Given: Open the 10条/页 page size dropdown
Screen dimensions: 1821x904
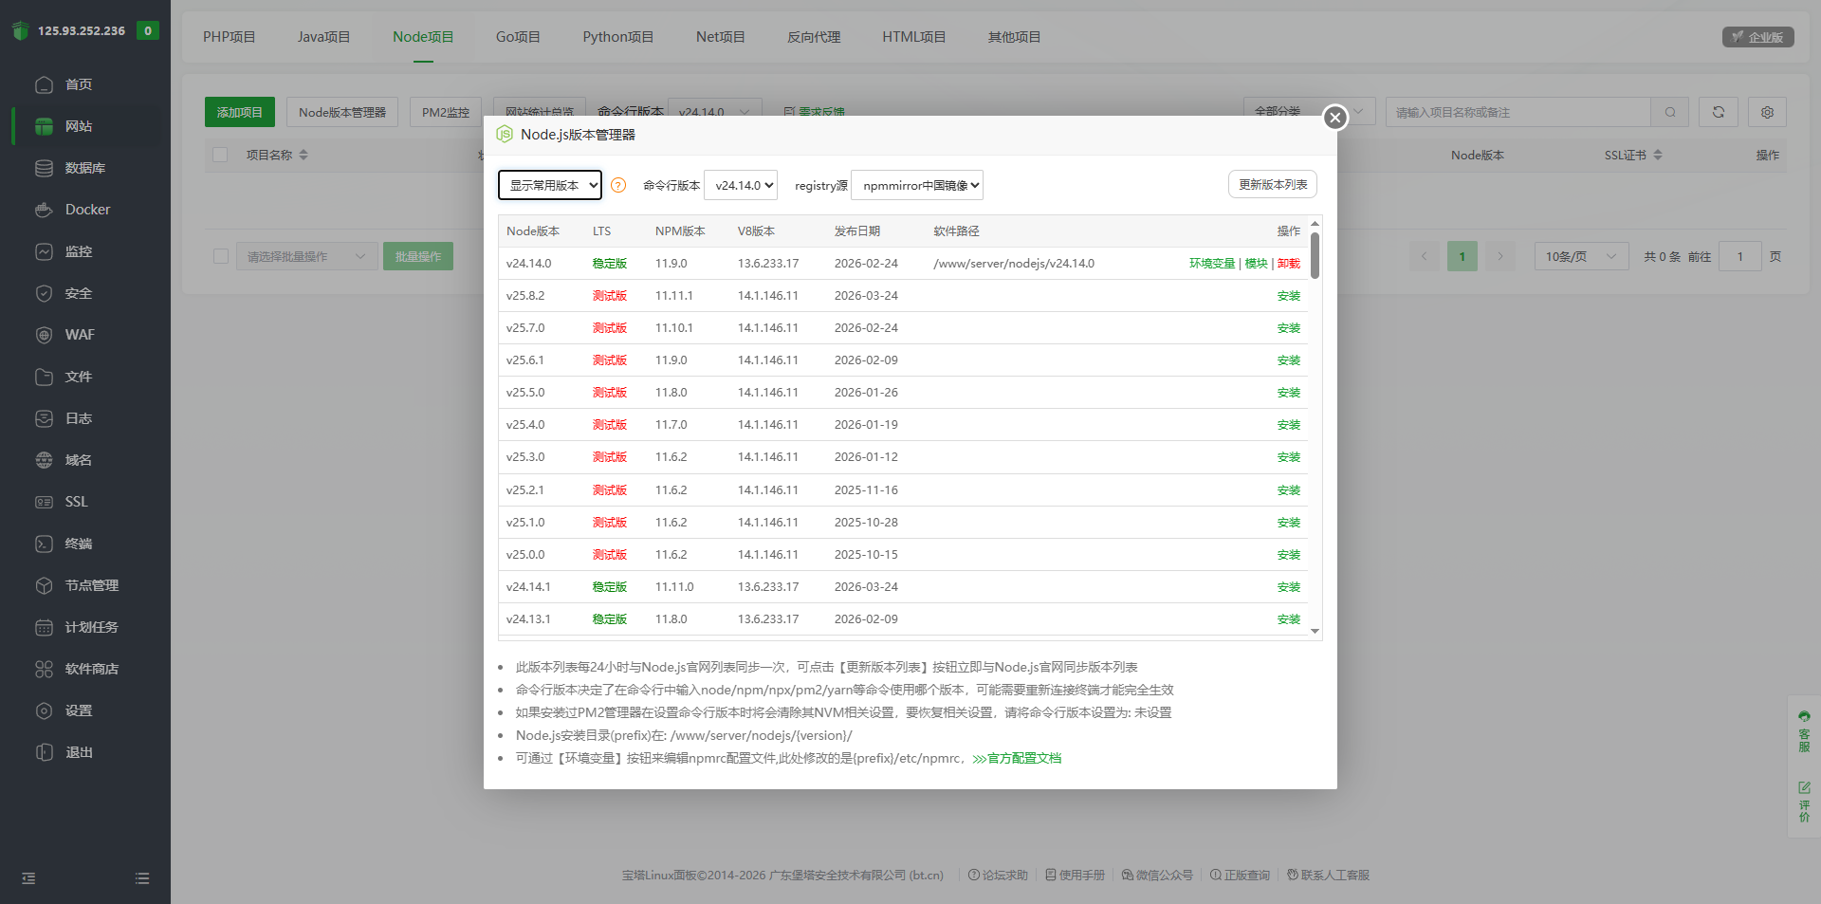Looking at the screenshot, I should tap(1579, 256).
